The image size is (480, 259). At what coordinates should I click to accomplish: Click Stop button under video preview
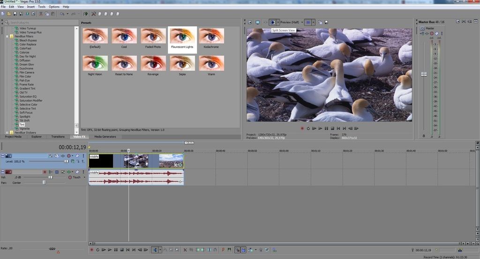pos(332,129)
